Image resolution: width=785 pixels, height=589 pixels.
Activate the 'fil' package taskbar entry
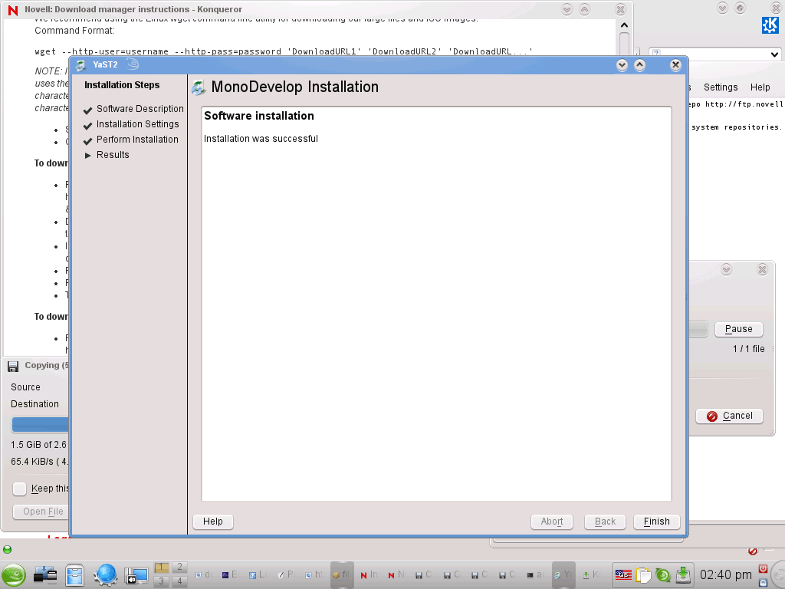click(x=342, y=575)
